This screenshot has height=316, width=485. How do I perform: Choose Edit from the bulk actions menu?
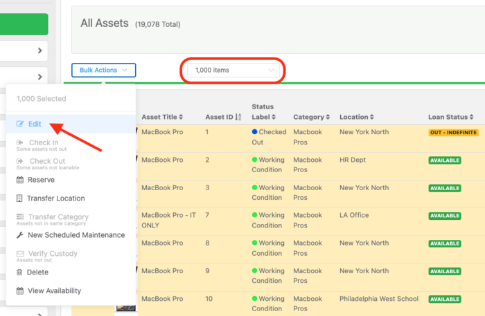pyautogui.click(x=71, y=124)
